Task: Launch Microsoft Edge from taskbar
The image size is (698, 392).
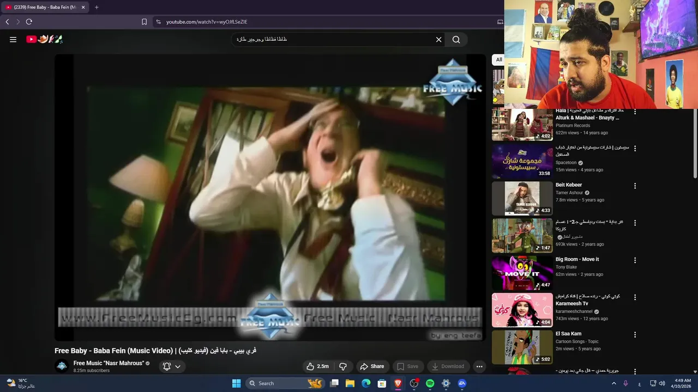Action: point(366,383)
